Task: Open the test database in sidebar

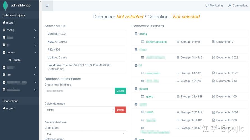Action: tap(9, 75)
